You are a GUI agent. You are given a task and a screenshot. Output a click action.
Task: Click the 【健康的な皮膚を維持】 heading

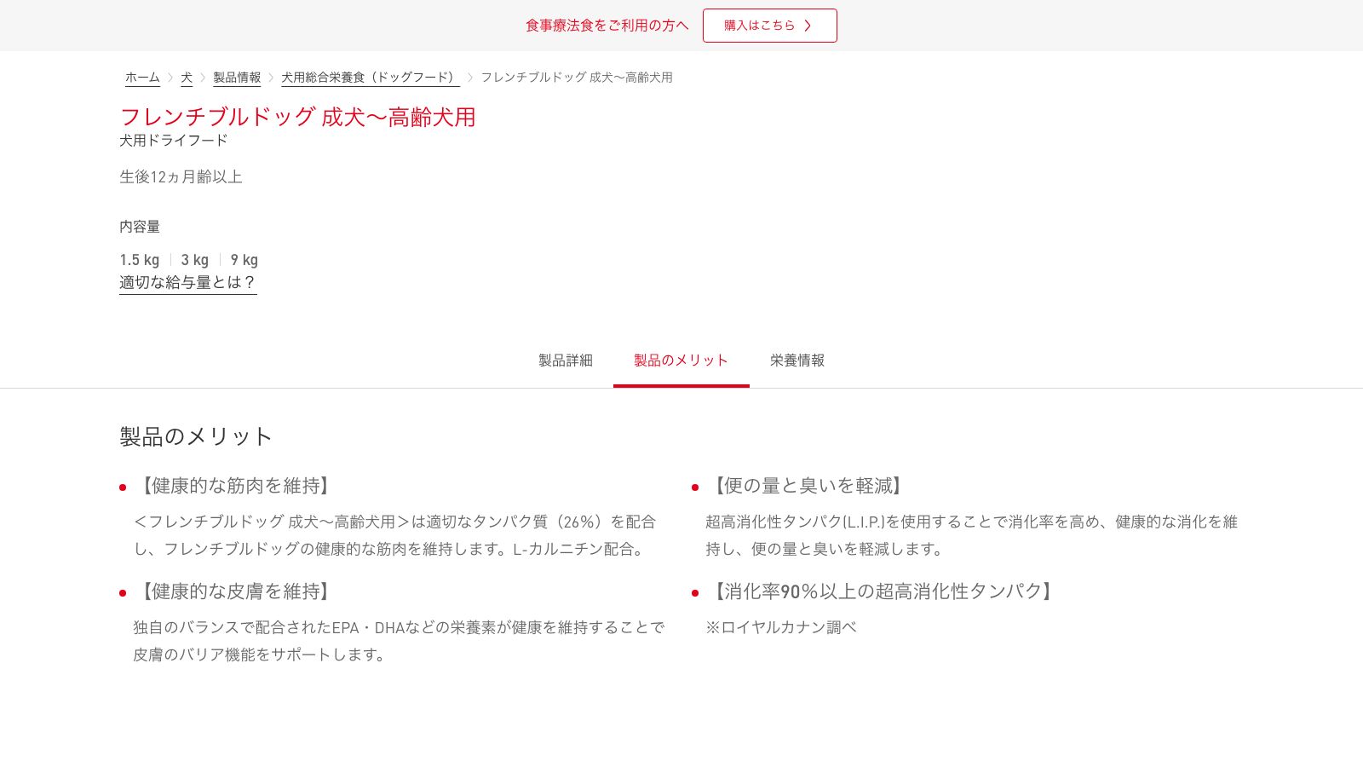point(235,591)
